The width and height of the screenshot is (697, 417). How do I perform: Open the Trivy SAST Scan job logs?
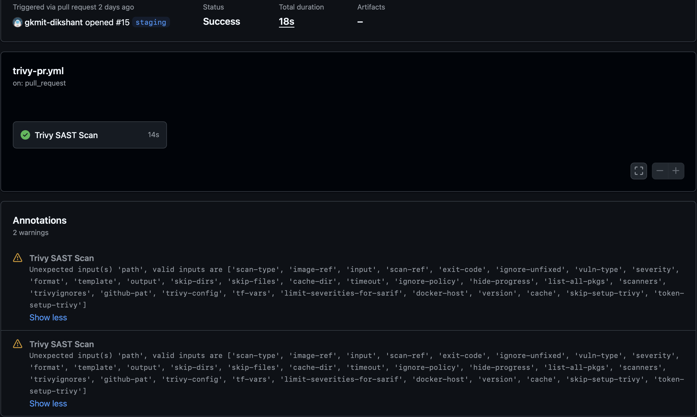coord(66,135)
